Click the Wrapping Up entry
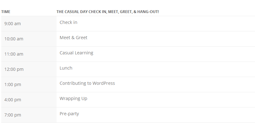 [74, 98]
